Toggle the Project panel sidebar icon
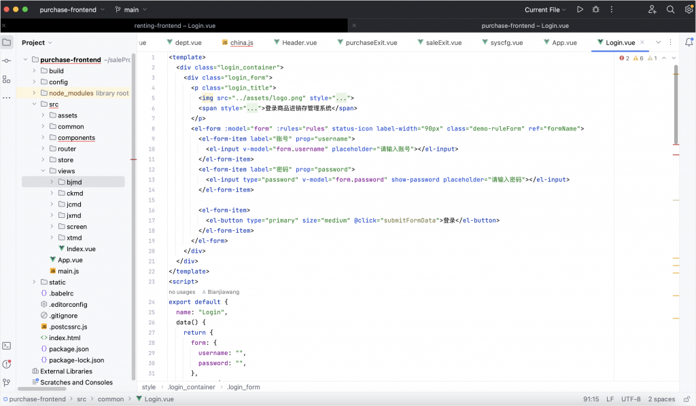 7,42
